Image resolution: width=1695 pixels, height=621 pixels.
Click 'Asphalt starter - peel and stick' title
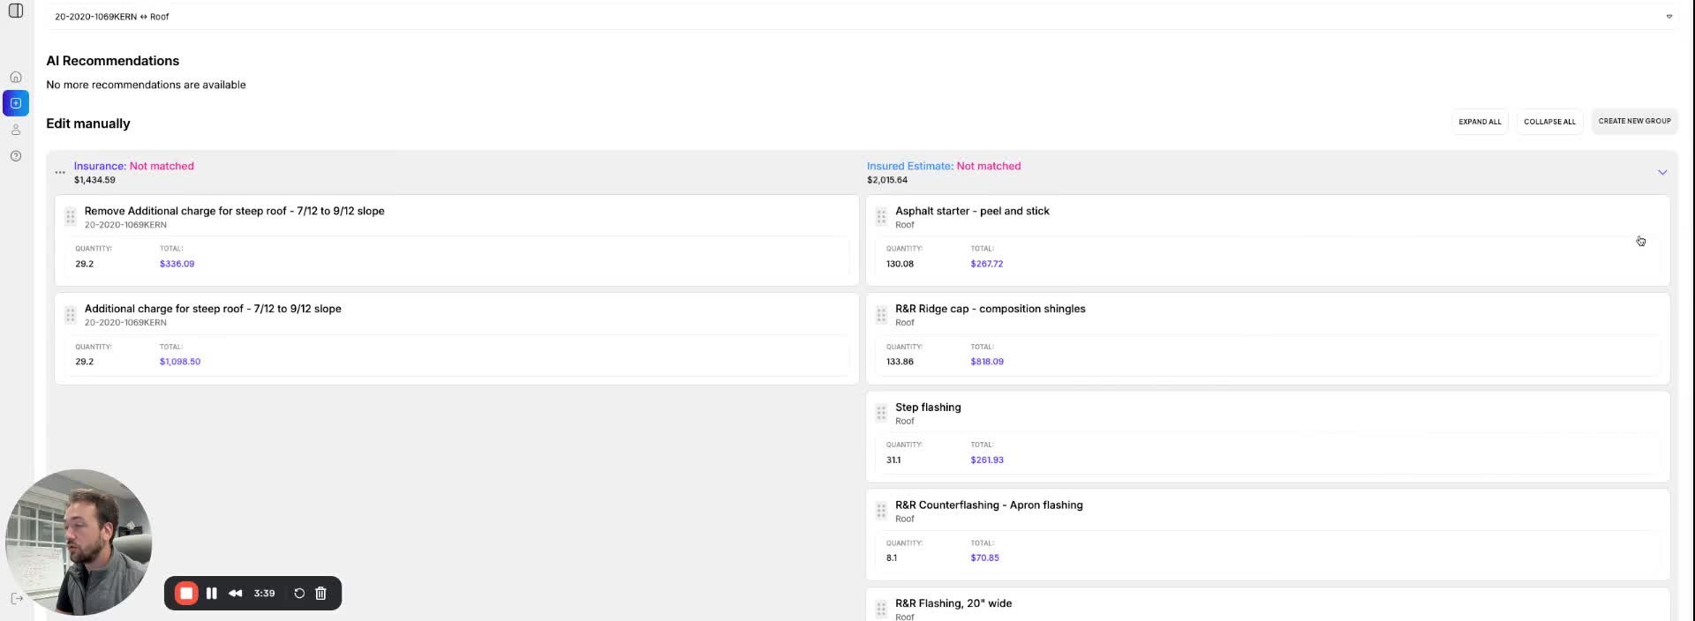972,211
